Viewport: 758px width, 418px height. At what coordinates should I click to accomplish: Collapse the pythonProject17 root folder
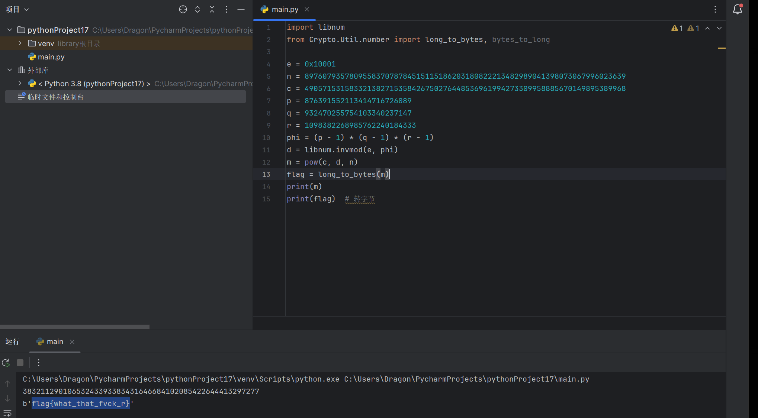point(10,30)
